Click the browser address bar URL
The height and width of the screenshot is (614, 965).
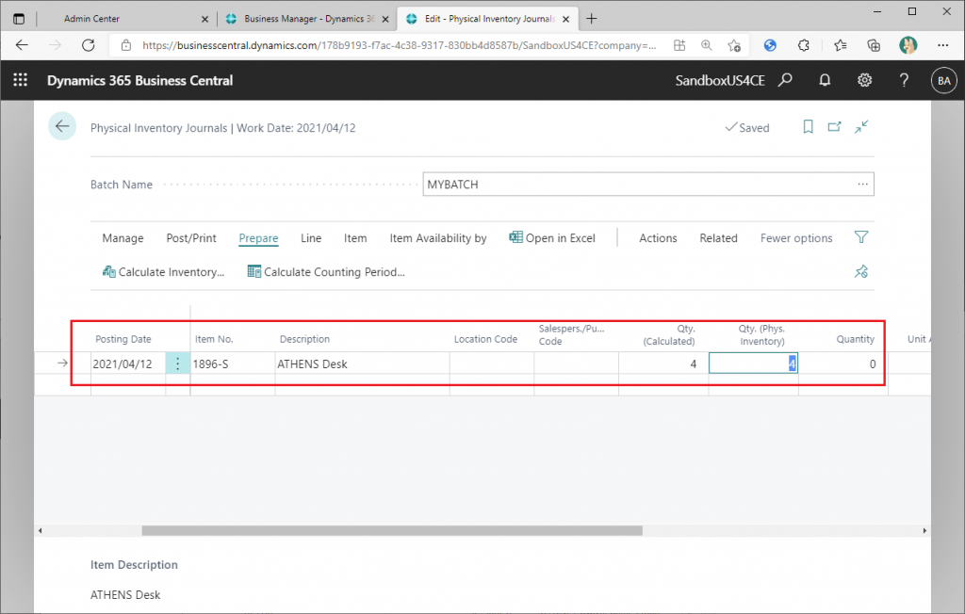pos(400,45)
